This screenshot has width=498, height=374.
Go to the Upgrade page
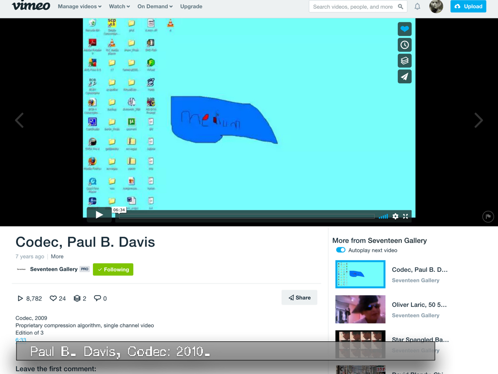click(x=191, y=6)
